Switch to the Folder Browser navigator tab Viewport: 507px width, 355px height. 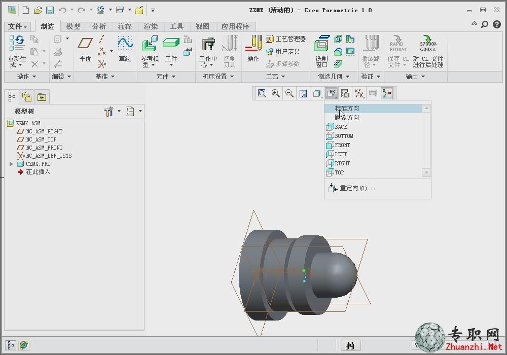click(27, 97)
